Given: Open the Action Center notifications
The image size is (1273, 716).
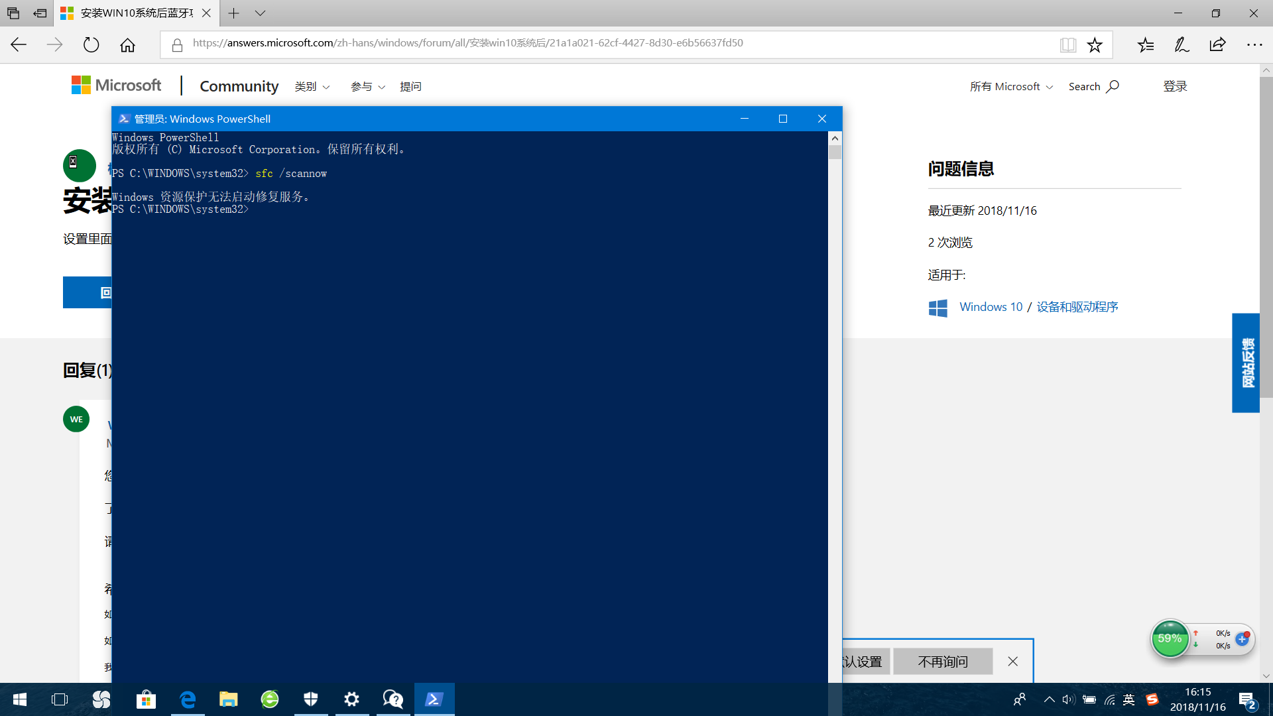Looking at the screenshot, I should pos(1247,700).
